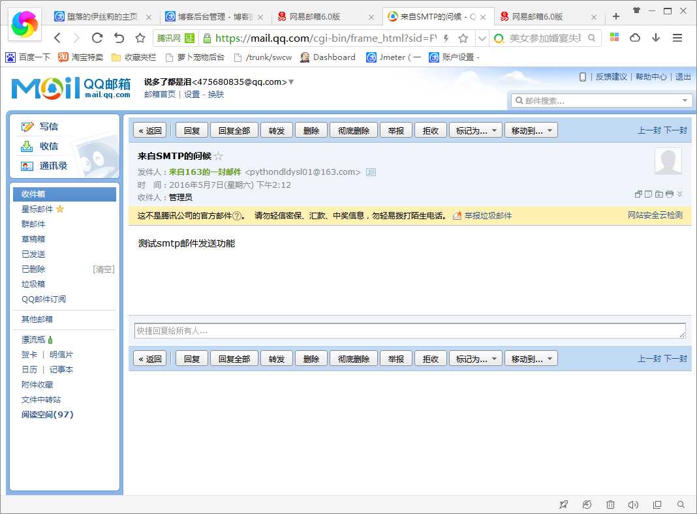Star the email 来自SMTP的问候
The height and width of the screenshot is (514, 697).
[x=218, y=157]
